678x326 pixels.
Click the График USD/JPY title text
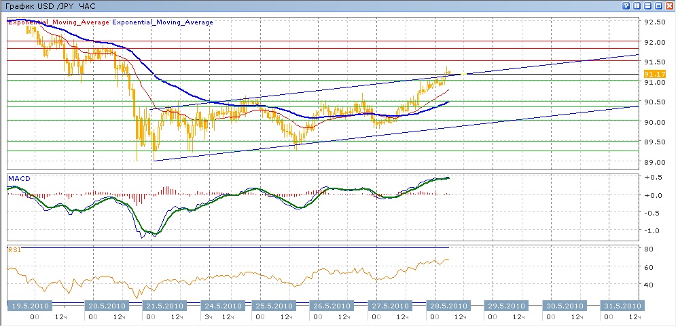click(51, 5)
